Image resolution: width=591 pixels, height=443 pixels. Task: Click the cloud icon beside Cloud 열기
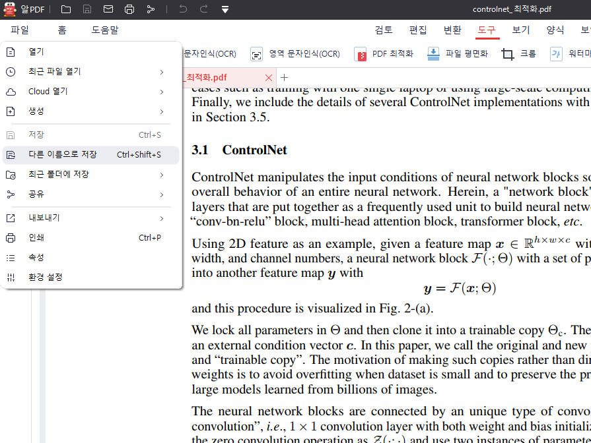[11, 92]
